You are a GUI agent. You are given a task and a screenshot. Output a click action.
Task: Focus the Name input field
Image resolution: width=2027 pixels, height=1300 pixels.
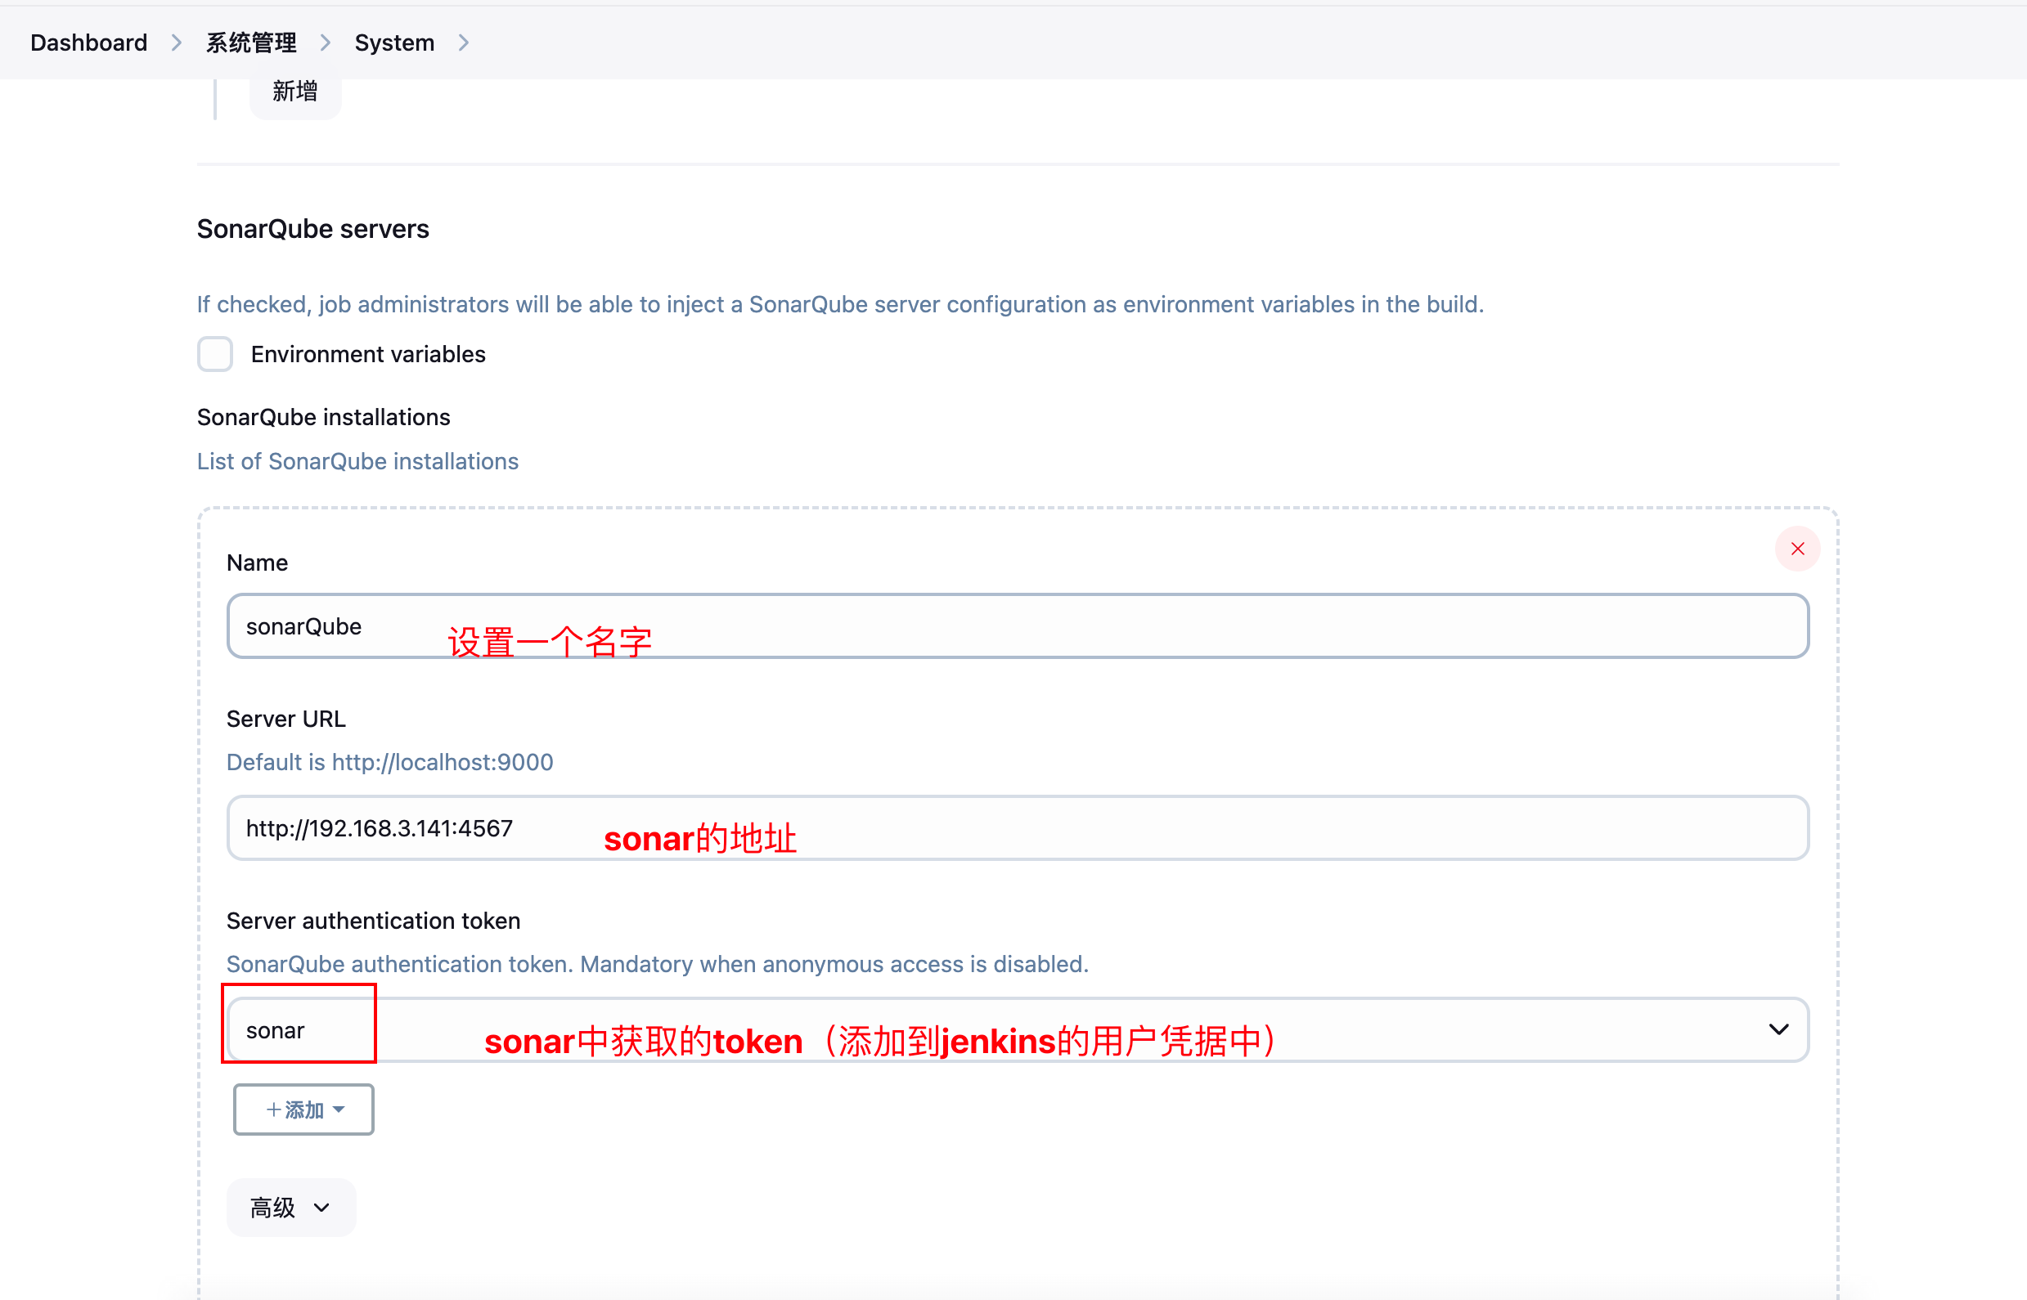pos(1018,626)
